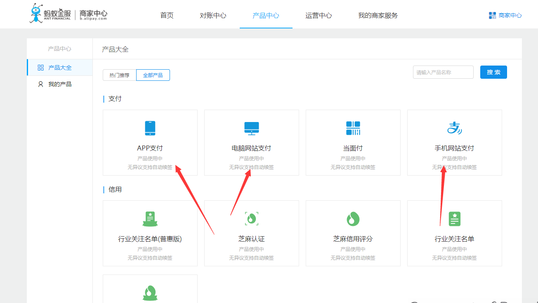Open the 行业关注名单 product title
The height and width of the screenshot is (303, 538).
coord(455,239)
